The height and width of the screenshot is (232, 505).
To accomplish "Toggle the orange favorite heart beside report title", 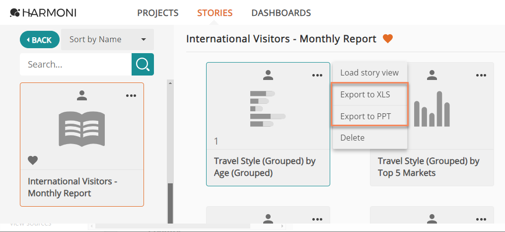I will tap(388, 39).
